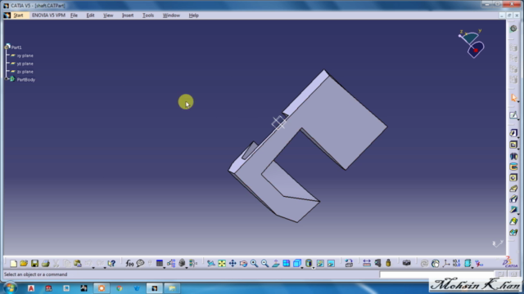Open the ENOVIA V5 VPM menu
Screen dimensions: 524x294
coord(48,16)
